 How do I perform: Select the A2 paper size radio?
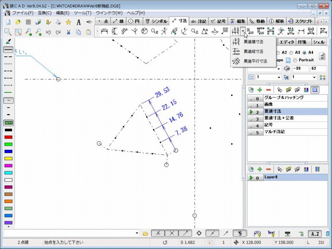[x=278, y=53]
